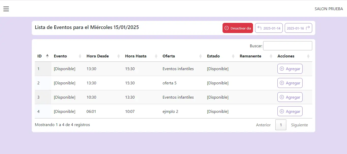Viewport: 347px width, 154px height.
Task: Focus the Buscar search field
Action: pyautogui.click(x=288, y=46)
